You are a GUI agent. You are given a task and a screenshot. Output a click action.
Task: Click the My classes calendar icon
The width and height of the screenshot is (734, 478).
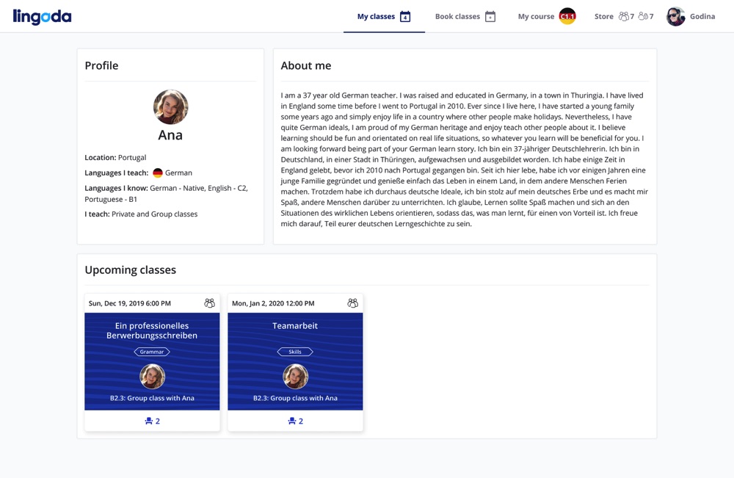coord(405,16)
